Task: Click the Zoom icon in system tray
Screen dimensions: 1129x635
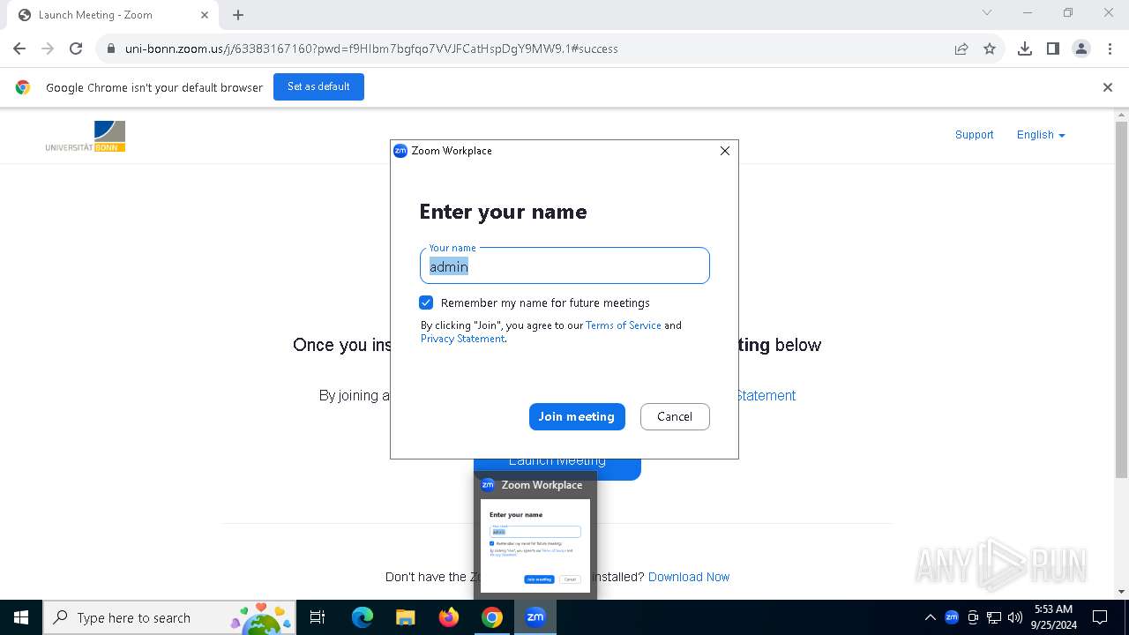Action: coord(952,617)
